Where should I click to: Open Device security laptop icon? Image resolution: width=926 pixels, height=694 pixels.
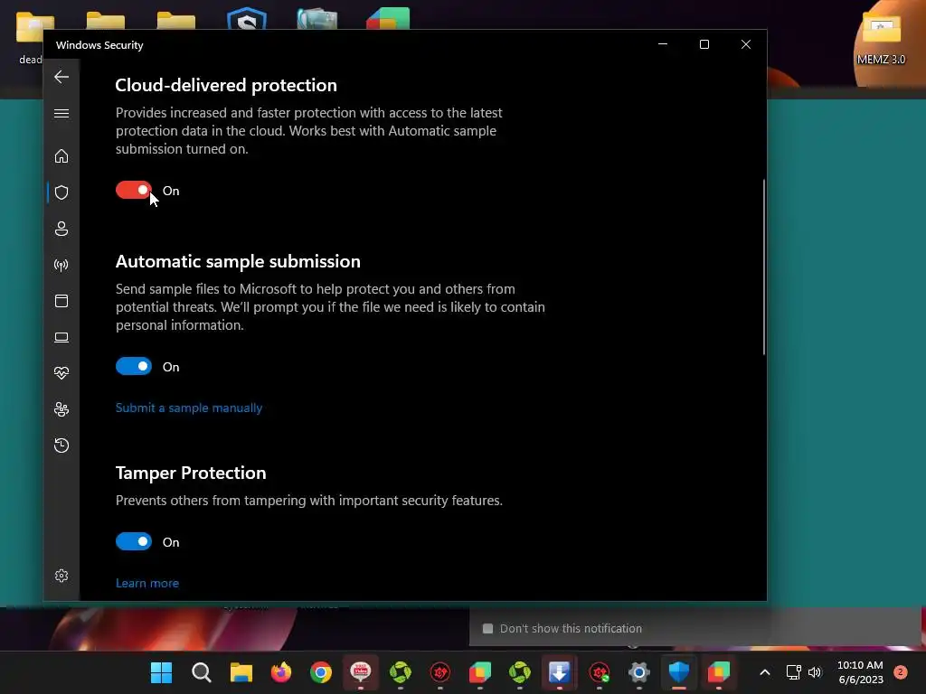pos(61,338)
